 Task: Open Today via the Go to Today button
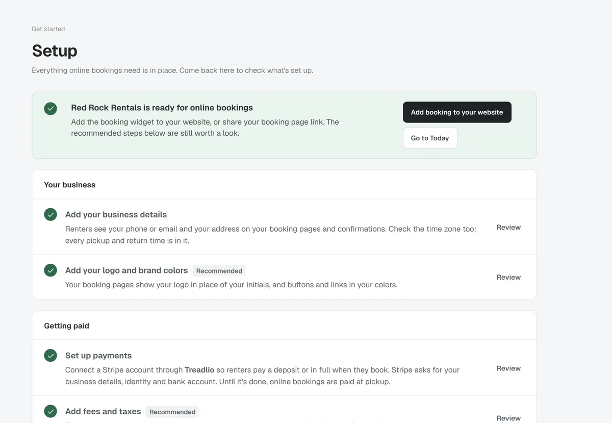430,138
